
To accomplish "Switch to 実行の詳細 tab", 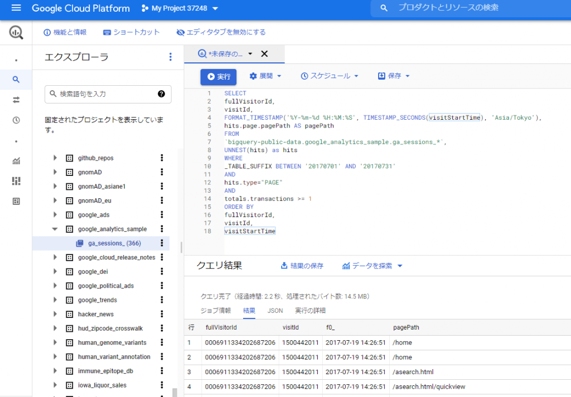I will pyautogui.click(x=310, y=311).
